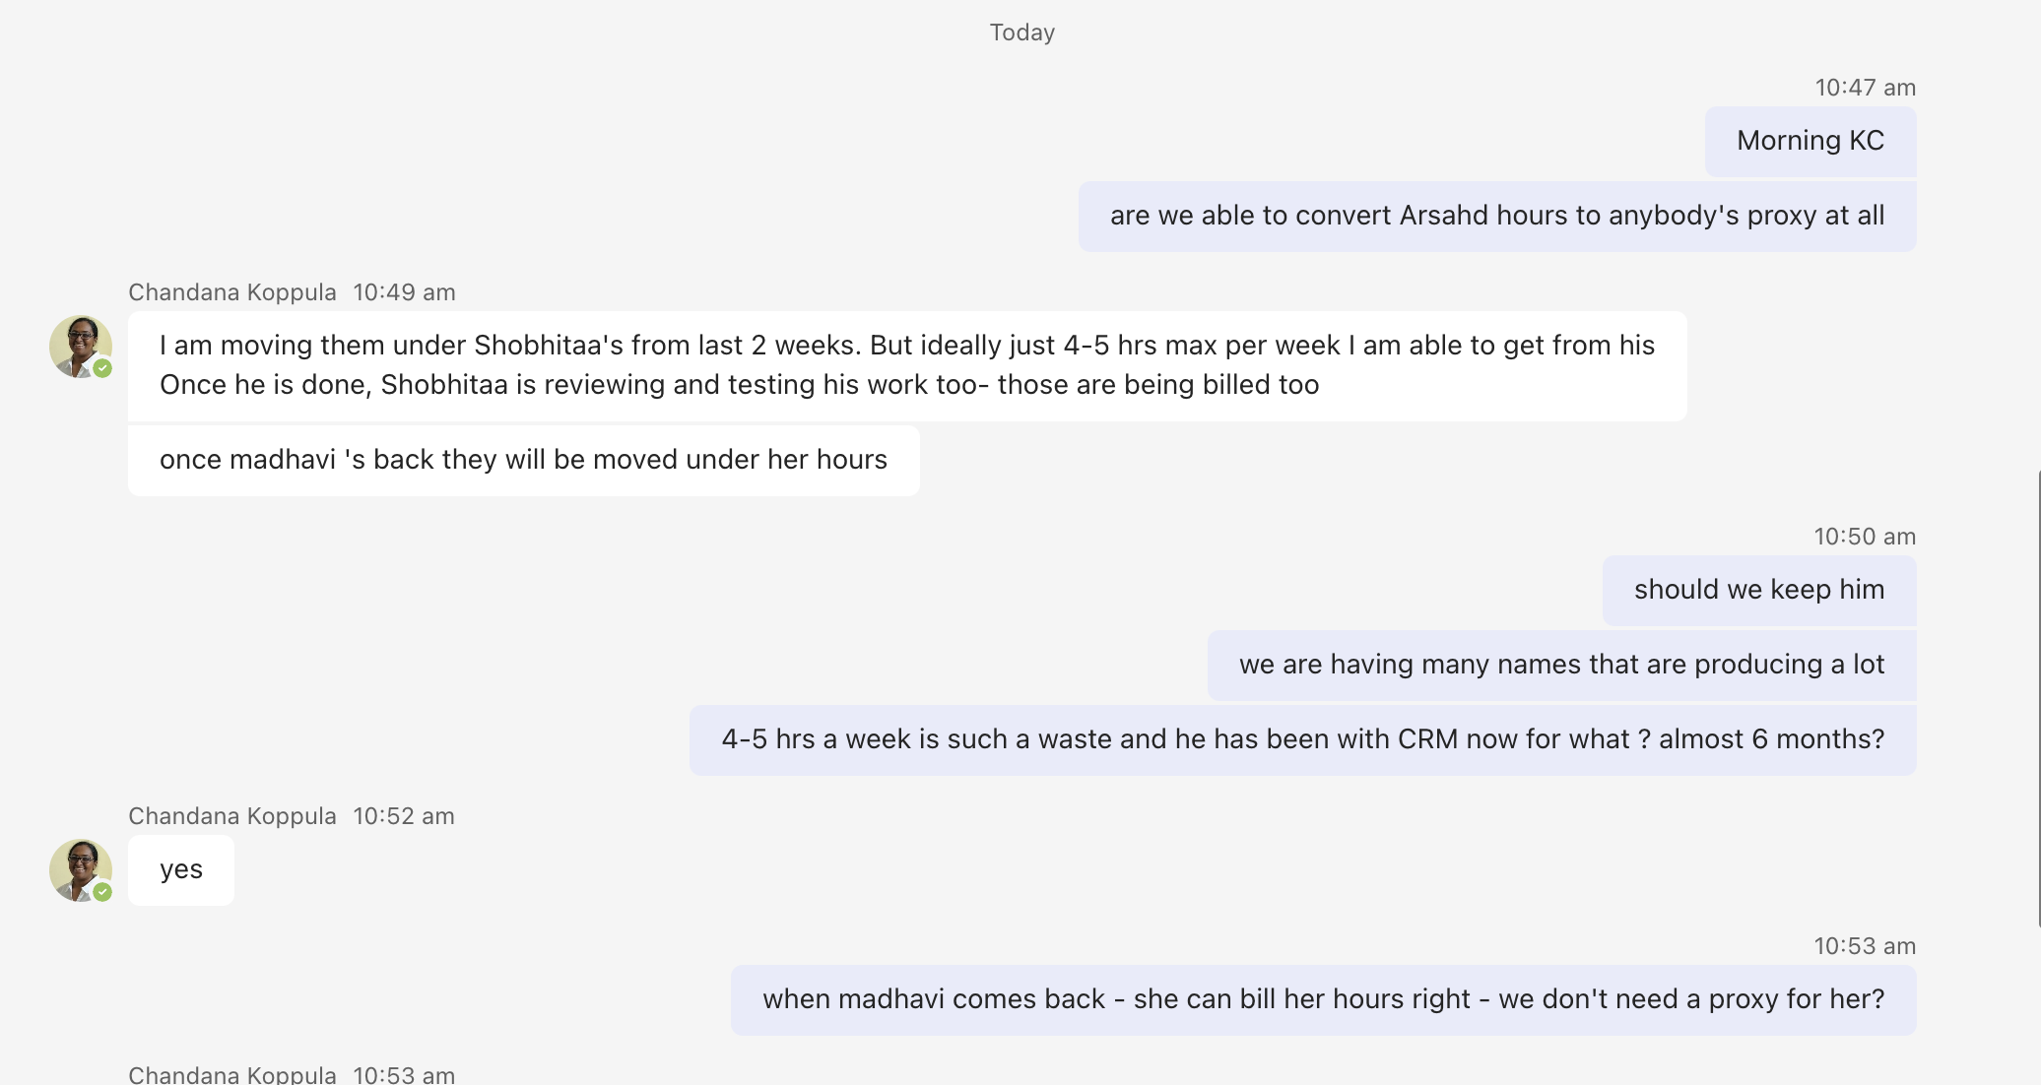Click the "Morning KC" message bubble

click(1810, 141)
